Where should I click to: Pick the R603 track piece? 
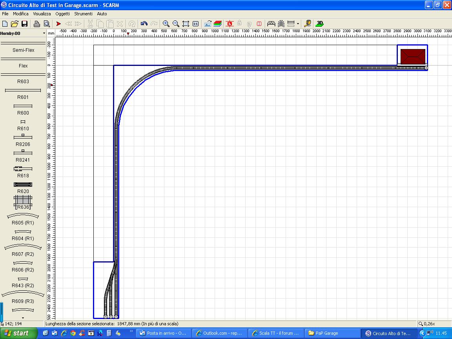pos(23,79)
